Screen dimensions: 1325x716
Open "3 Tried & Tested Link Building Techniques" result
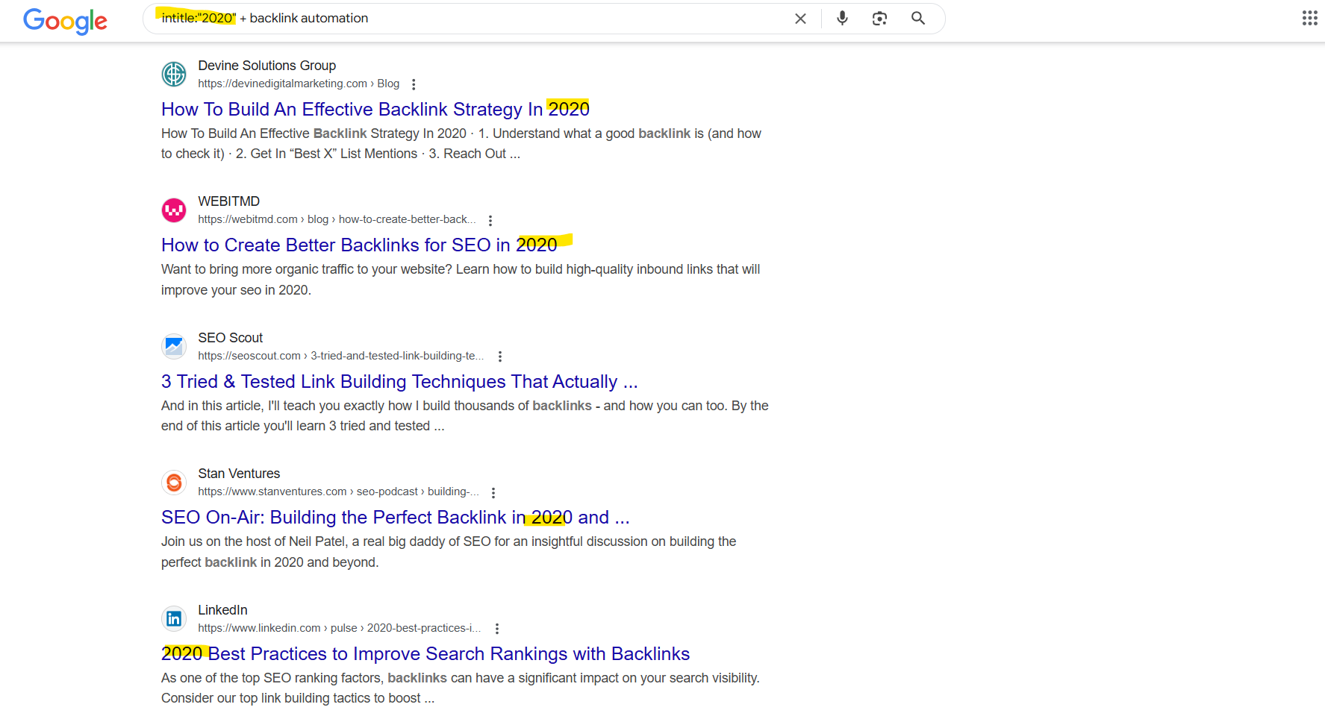coord(399,381)
